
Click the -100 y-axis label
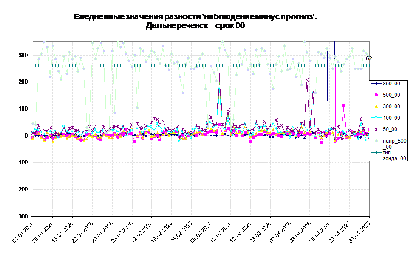[x=22, y=163]
